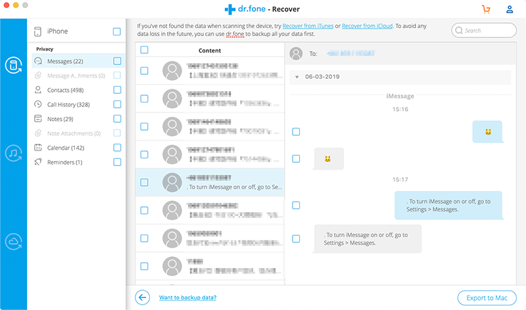Viewport: 526px width, 310px height.
Task: Check the Contacts (498) checkbox
Action: click(117, 90)
